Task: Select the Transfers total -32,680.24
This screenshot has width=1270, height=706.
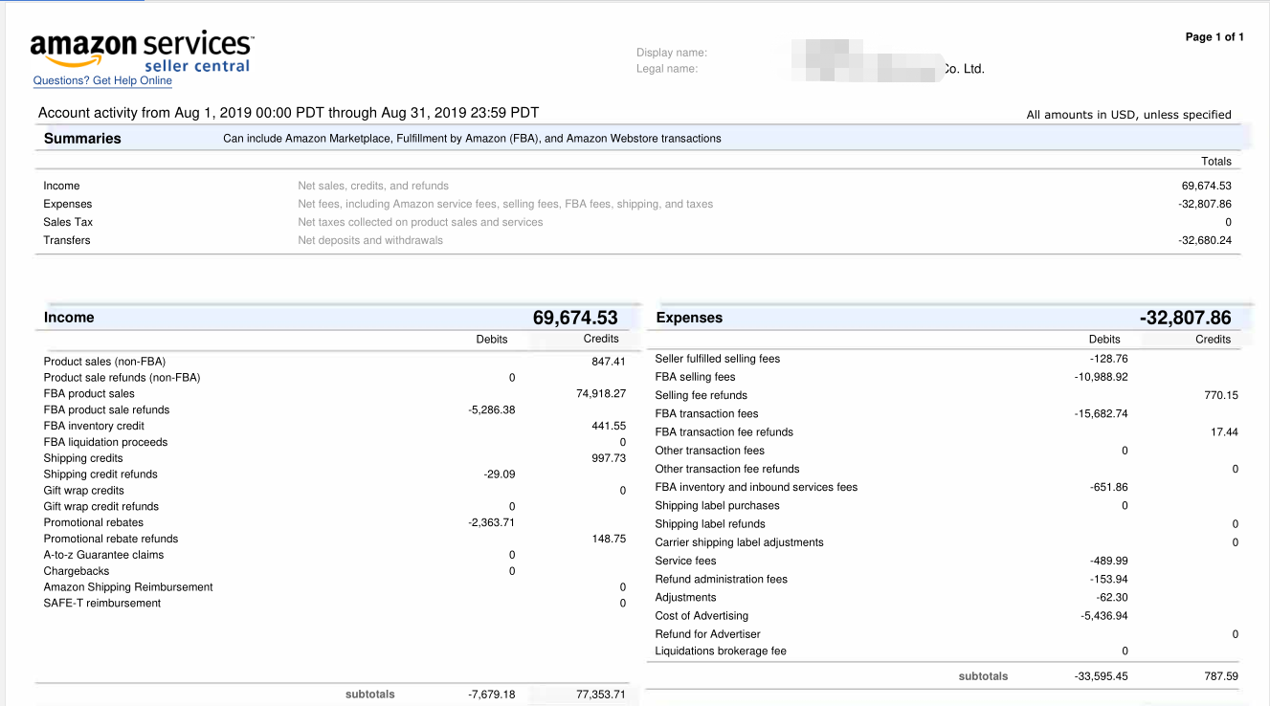Action: (x=1205, y=240)
